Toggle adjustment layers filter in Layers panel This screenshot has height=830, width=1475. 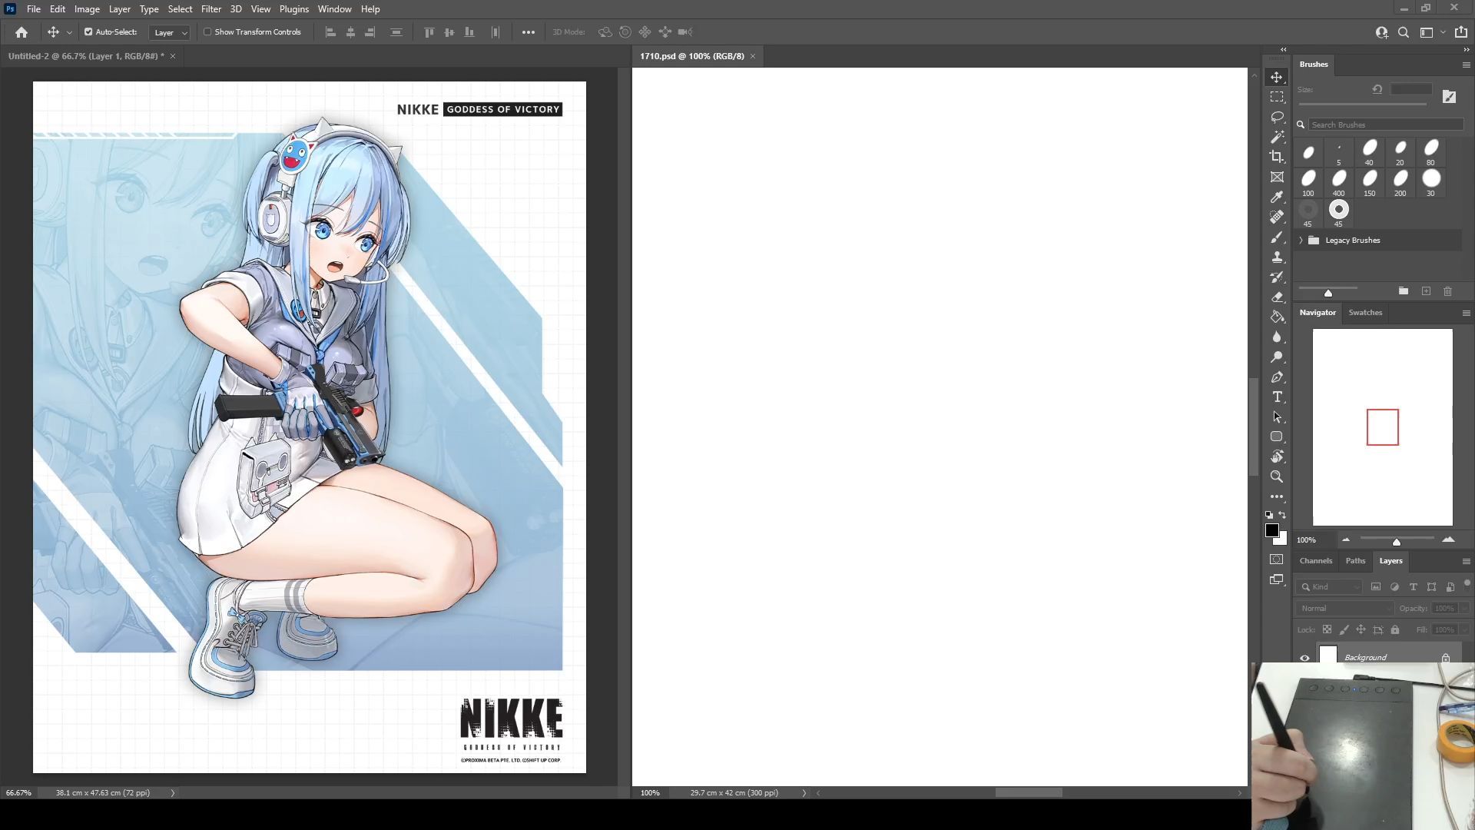[1394, 586]
